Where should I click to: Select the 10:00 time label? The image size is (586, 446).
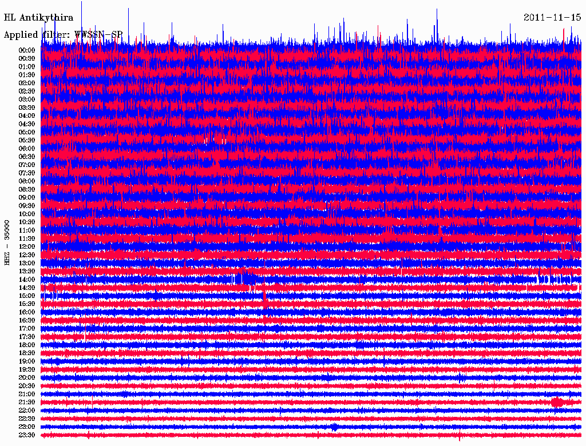point(27,214)
